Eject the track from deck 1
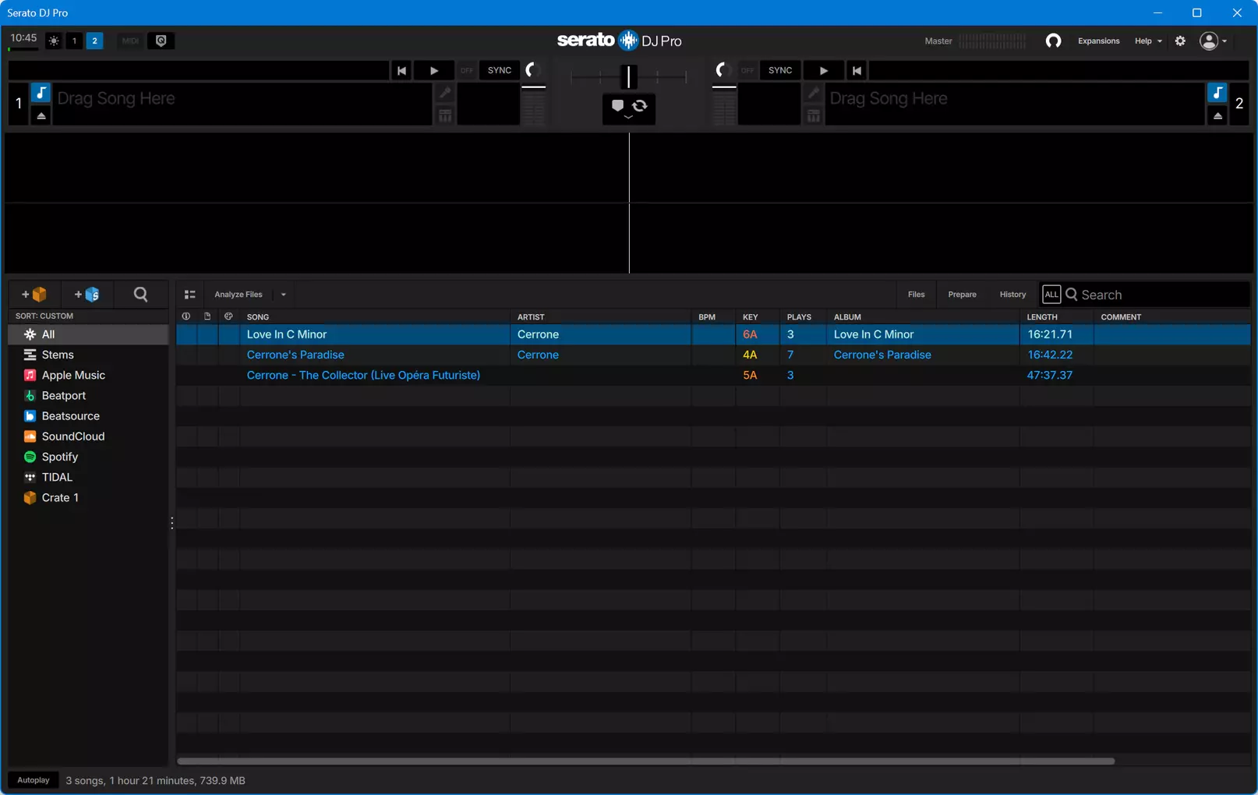The height and width of the screenshot is (795, 1258). (x=41, y=115)
